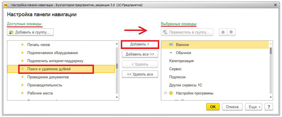Click the small icon next to Обычное
The image size is (282, 117).
[171, 53]
